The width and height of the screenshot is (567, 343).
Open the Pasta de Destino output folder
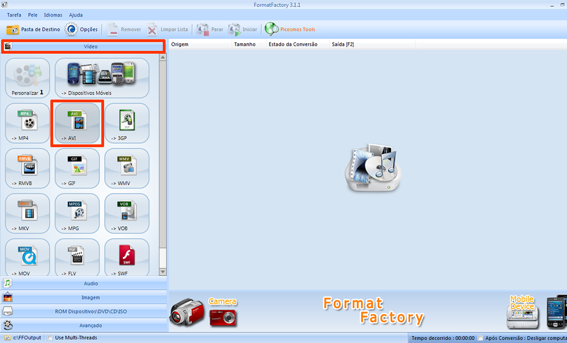[x=33, y=29]
